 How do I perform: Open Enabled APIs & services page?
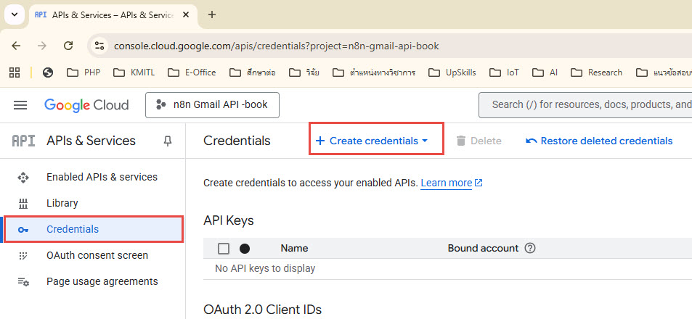102,177
